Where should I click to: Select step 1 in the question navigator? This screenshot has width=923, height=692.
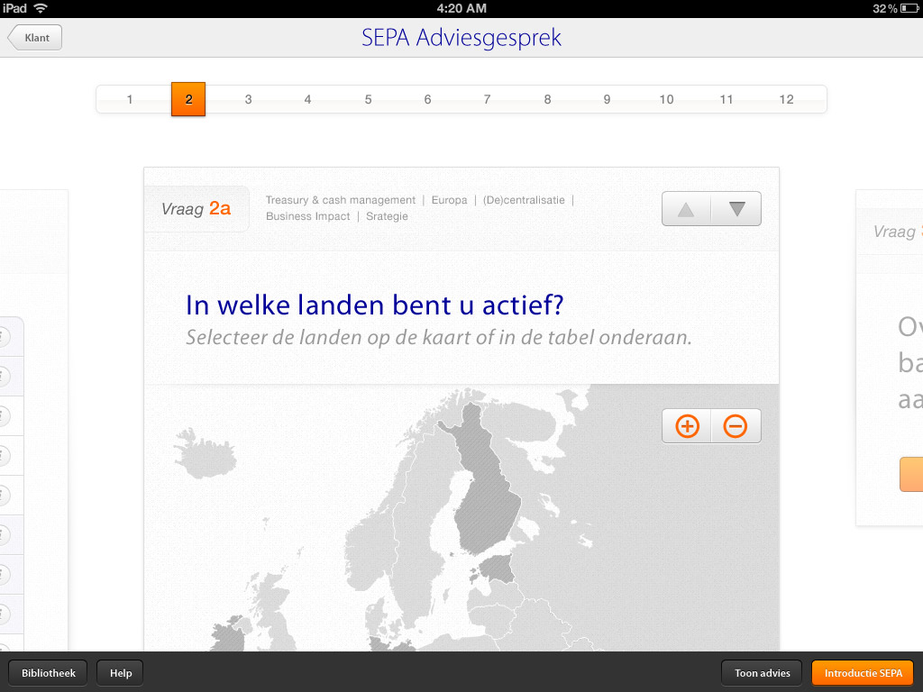click(x=130, y=99)
